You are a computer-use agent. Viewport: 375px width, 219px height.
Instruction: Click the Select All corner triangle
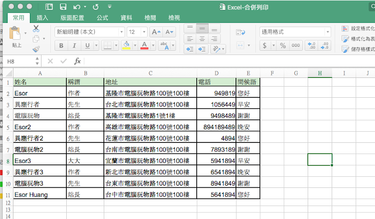(x=8, y=73)
